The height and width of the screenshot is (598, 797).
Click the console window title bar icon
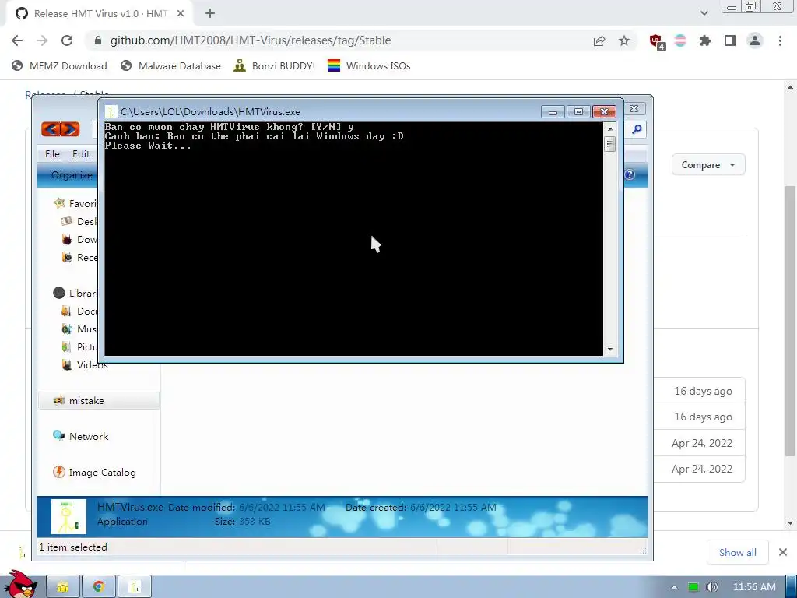(111, 112)
